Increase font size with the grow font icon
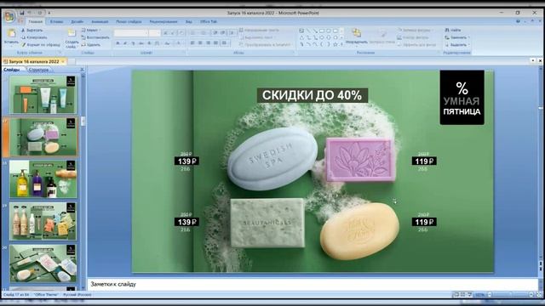The height and width of the screenshot is (306, 545). coord(165,33)
